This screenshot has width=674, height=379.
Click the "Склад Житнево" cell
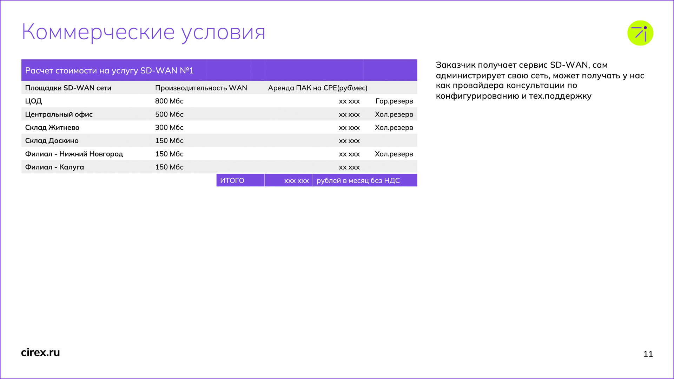click(52, 127)
